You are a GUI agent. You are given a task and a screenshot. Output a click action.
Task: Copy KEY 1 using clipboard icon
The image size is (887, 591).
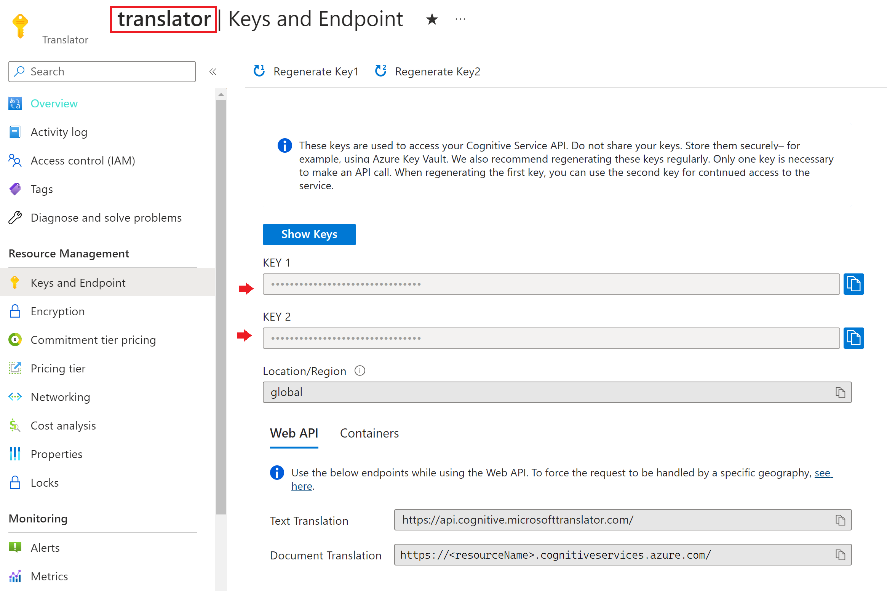(x=855, y=284)
